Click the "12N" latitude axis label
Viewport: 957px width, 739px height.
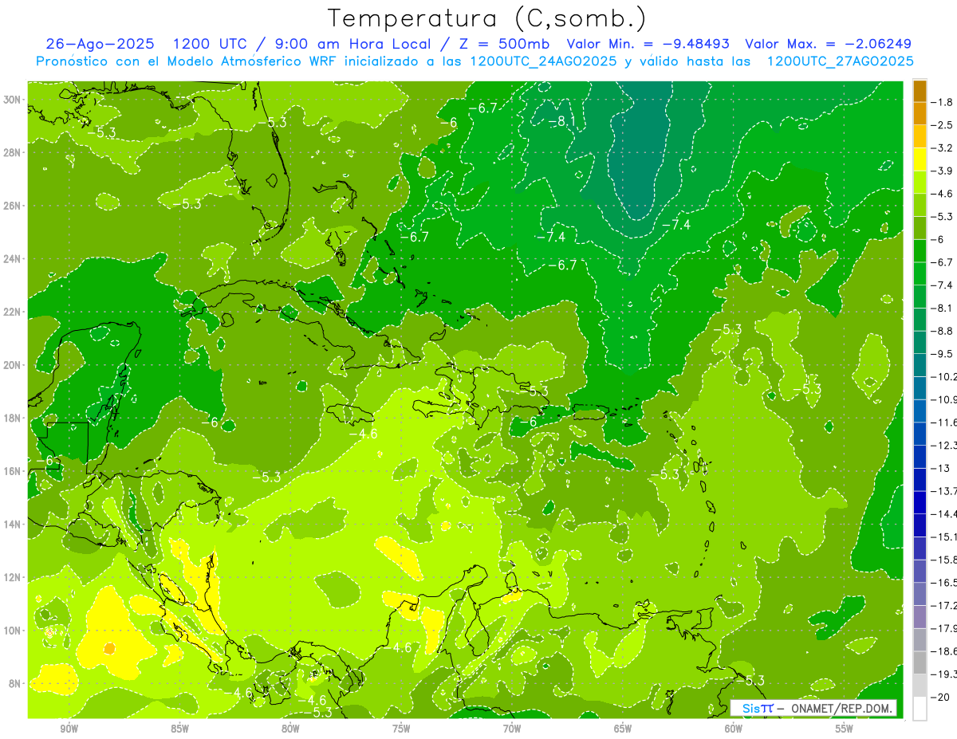(14, 577)
